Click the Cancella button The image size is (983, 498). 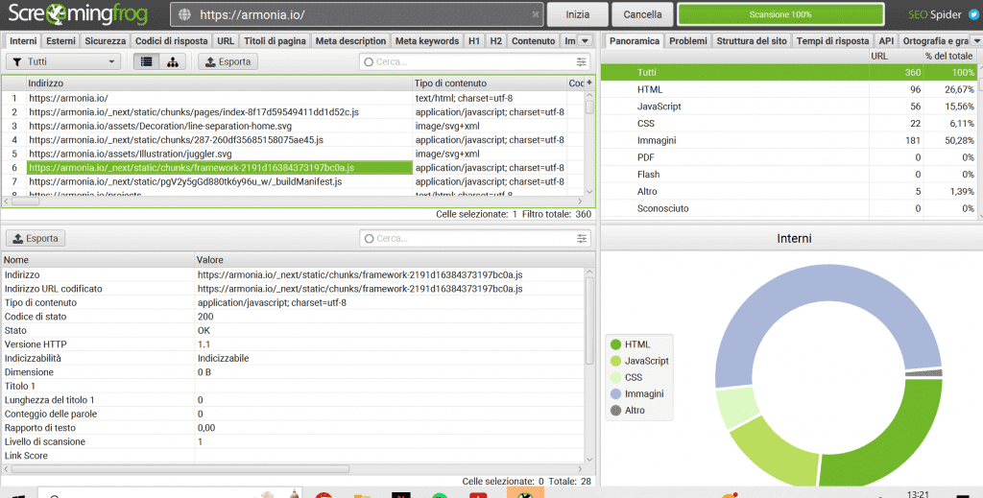[x=642, y=14]
